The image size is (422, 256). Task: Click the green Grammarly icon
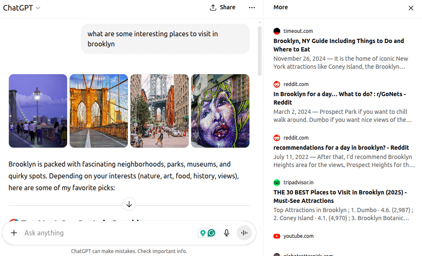[211, 233]
